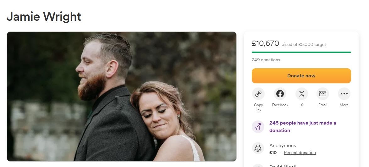Click the Copy link chain icon
Screen dimensions: 369x167
(x=258, y=94)
